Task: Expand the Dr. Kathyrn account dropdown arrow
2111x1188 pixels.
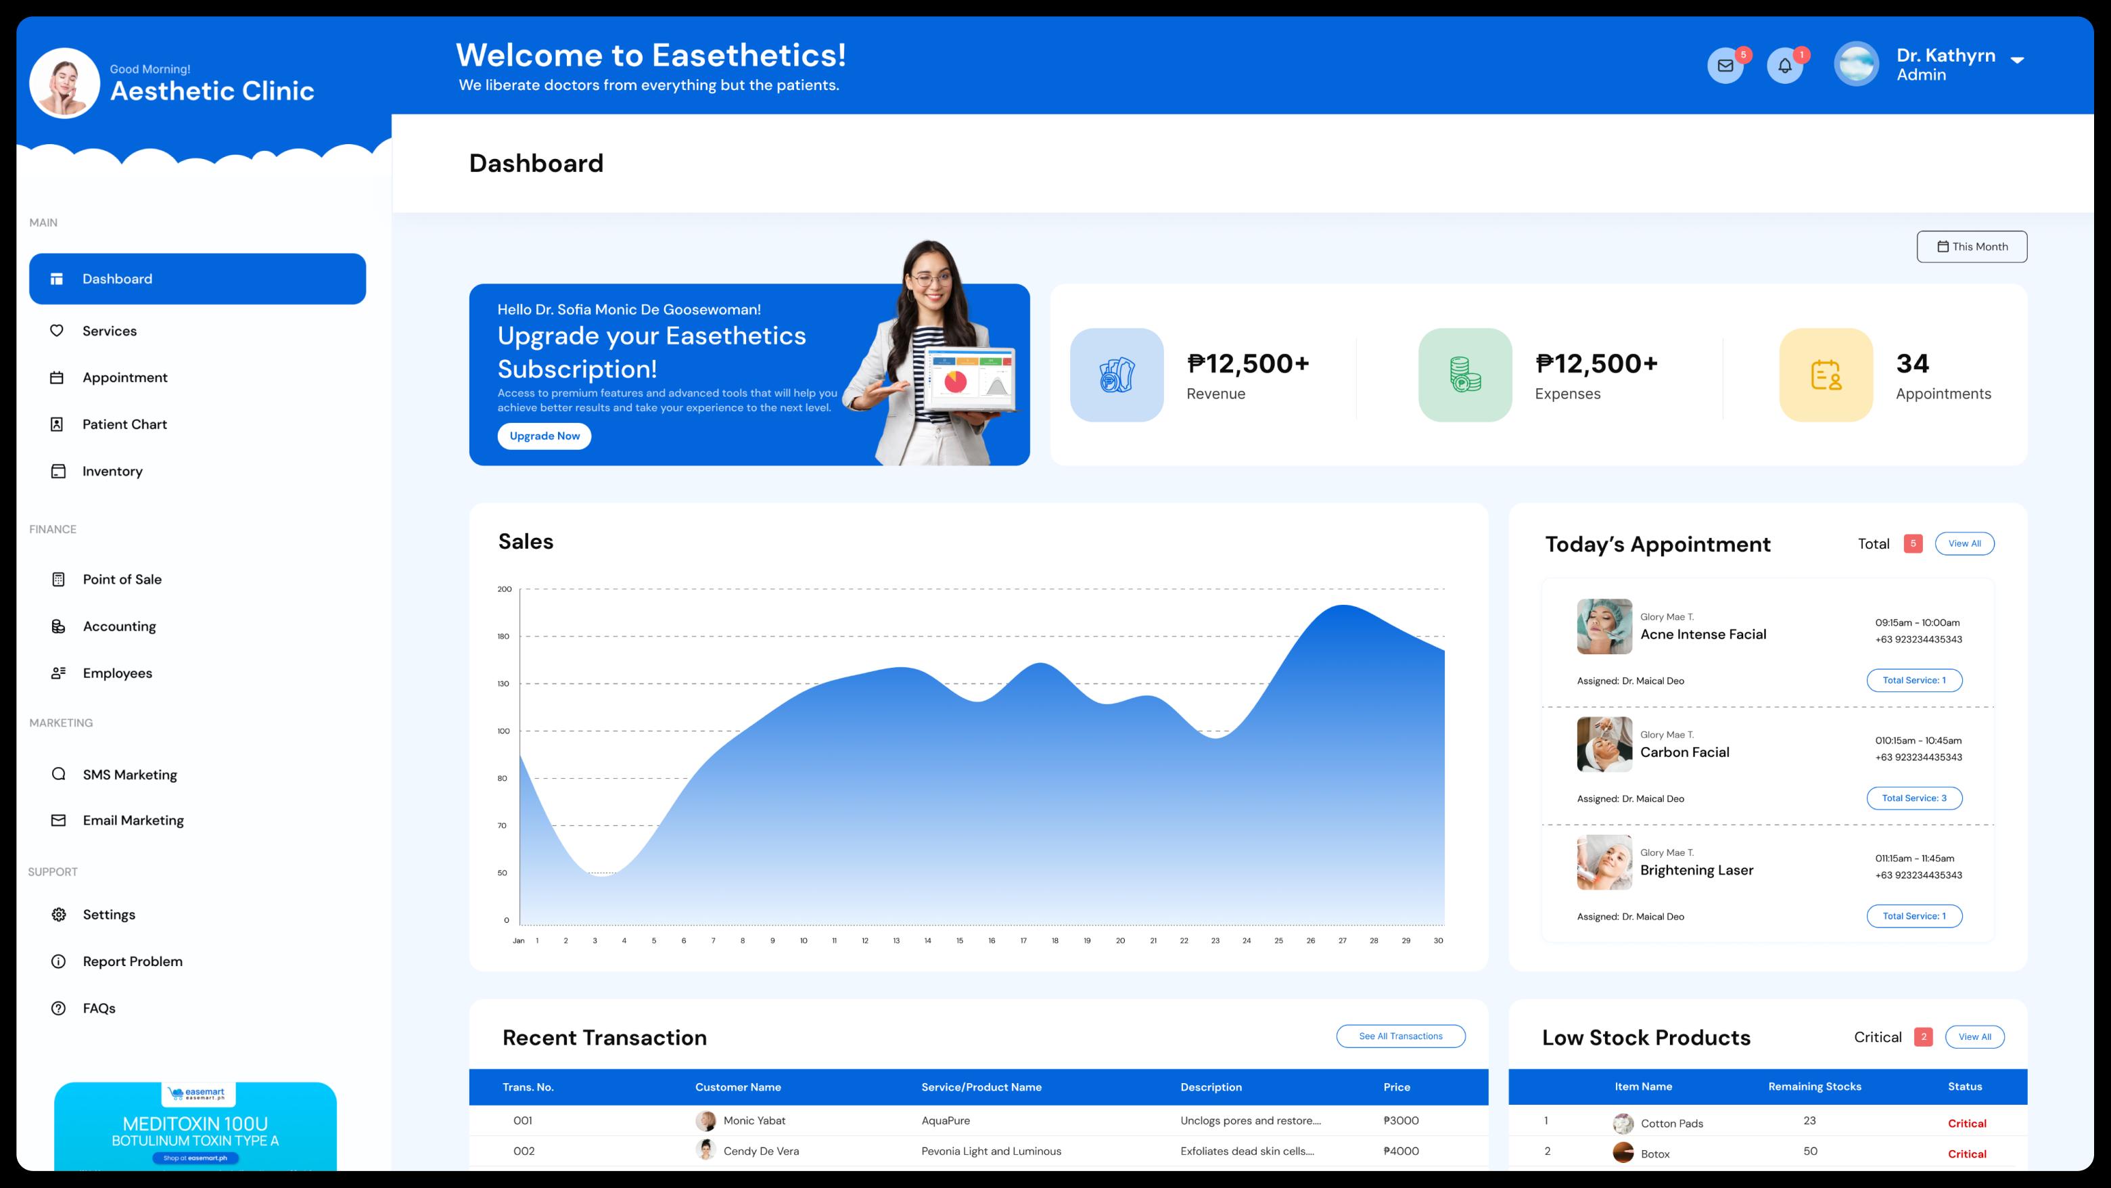Action: pyautogui.click(x=2018, y=60)
